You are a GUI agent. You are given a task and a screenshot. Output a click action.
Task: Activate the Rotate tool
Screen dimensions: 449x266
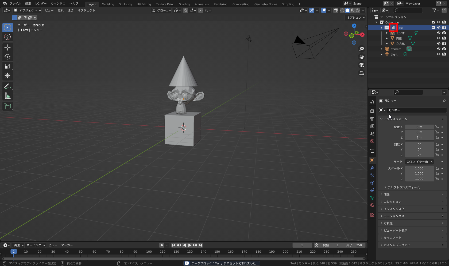pyautogui.click(x=7, y=57)
